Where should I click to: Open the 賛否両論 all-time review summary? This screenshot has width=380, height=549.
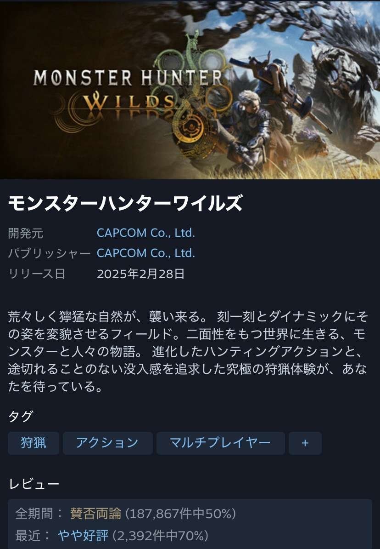click(96, 514)
